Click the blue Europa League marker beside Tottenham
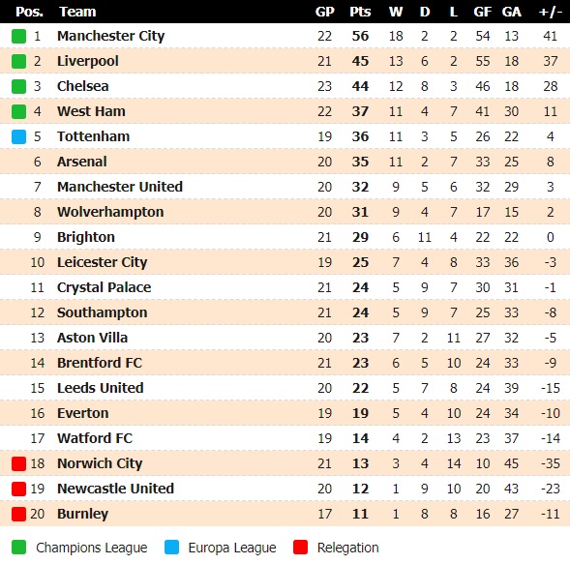This screenshot has height=564, width=570. [18, 136]
